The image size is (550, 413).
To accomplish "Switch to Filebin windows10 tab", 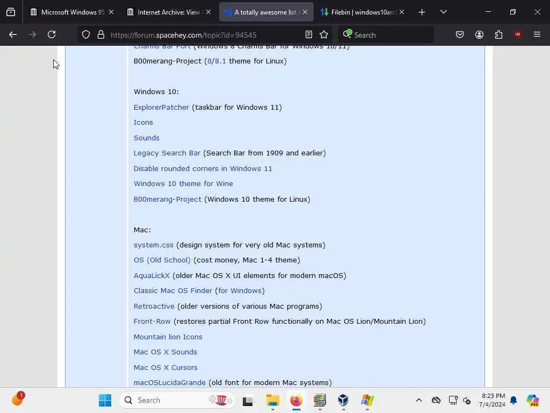I will point(363,12).
